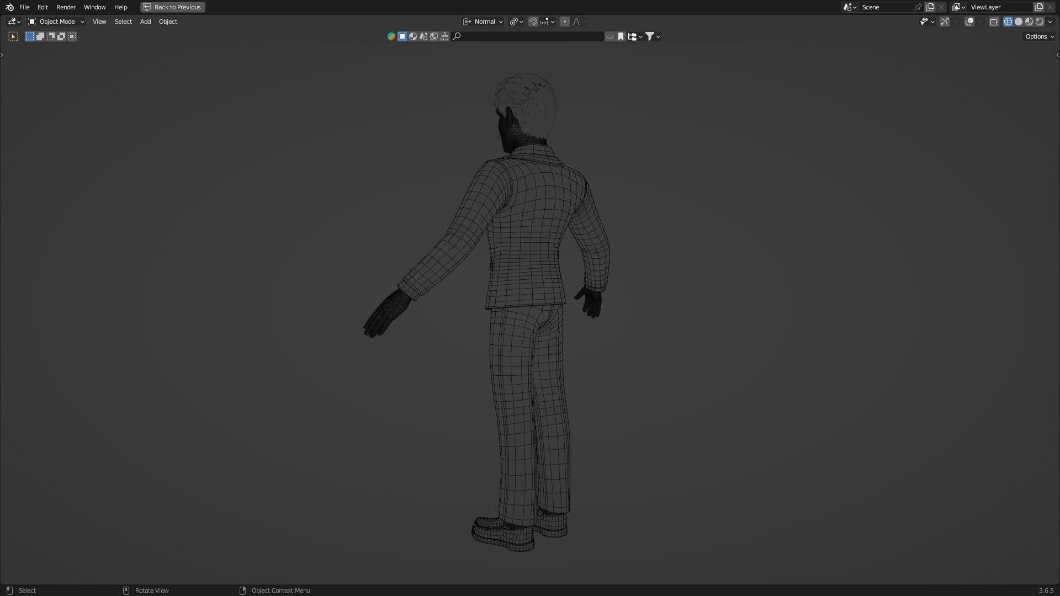
Task: Click the search text field
Action: pos(527,36)
